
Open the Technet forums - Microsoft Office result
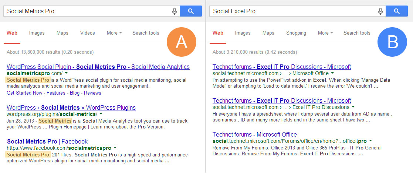(255, 135)
